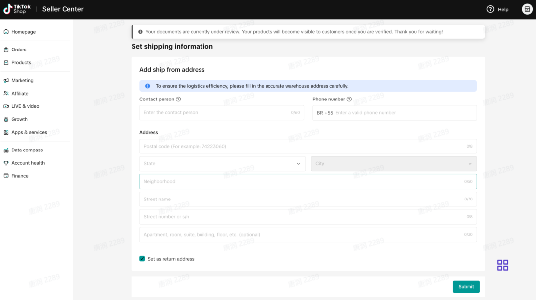Open the City dropdown
This screenshot has width=536, height=300.
coord(394,164)
